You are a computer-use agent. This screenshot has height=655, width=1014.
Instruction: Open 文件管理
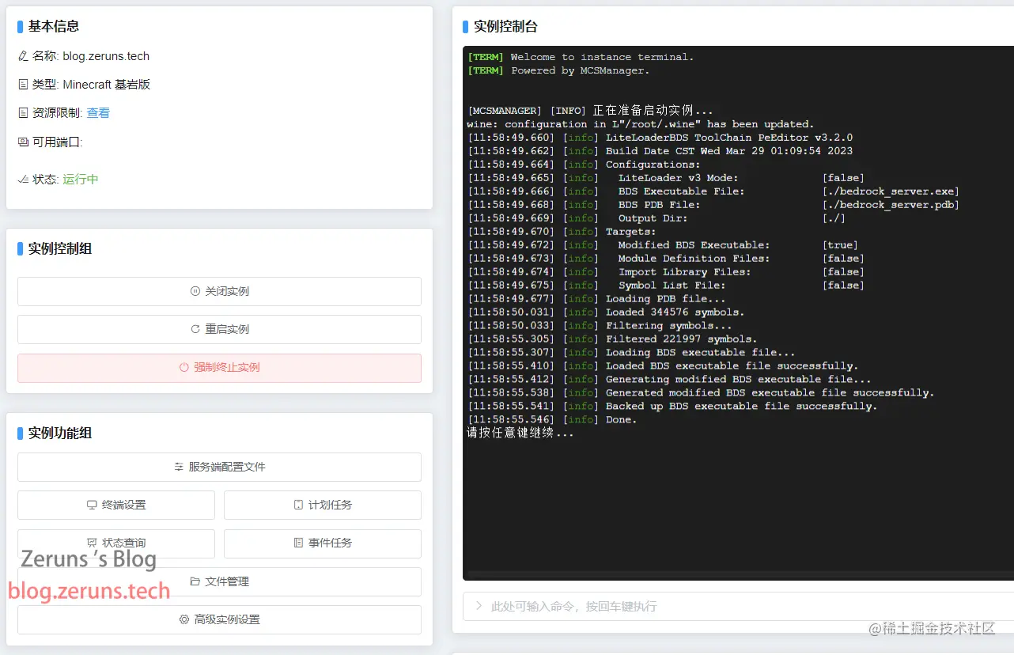(219, 581)
